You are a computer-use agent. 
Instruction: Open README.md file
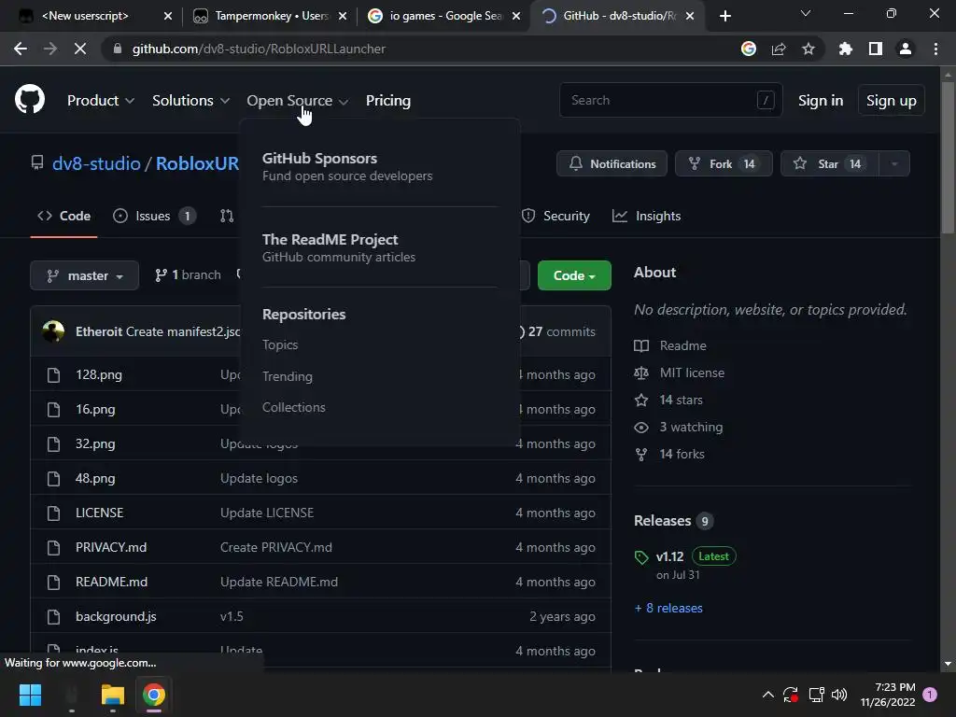112,583
